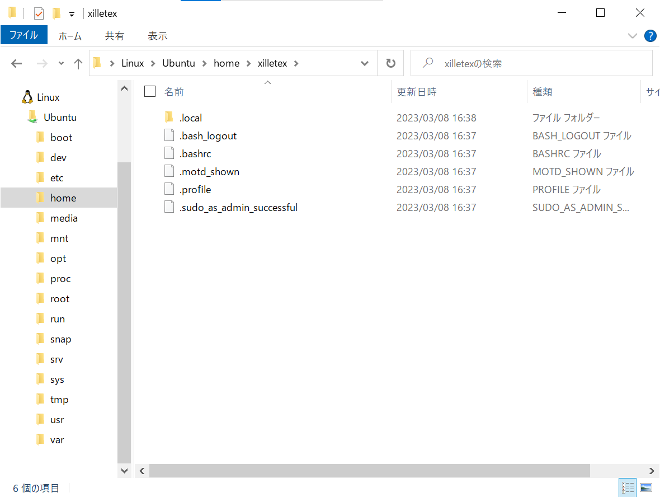Click the properties quick access icon
The width and height of the screenshot is (660, 497).
39,13
